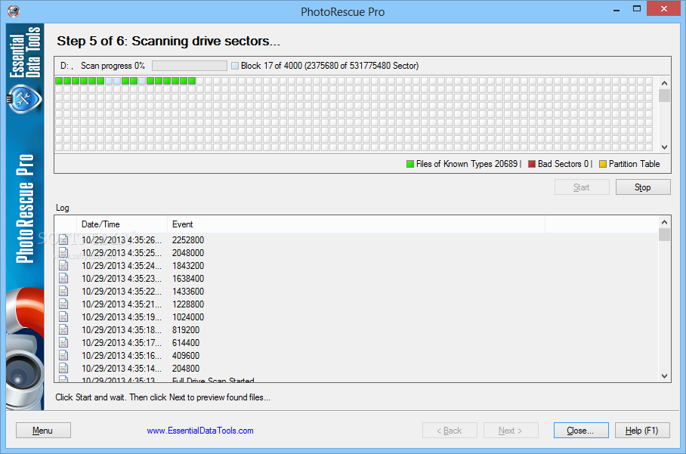Click the log scrollbar down arrow
686x454 pixels.
click(x=665, y=376)
